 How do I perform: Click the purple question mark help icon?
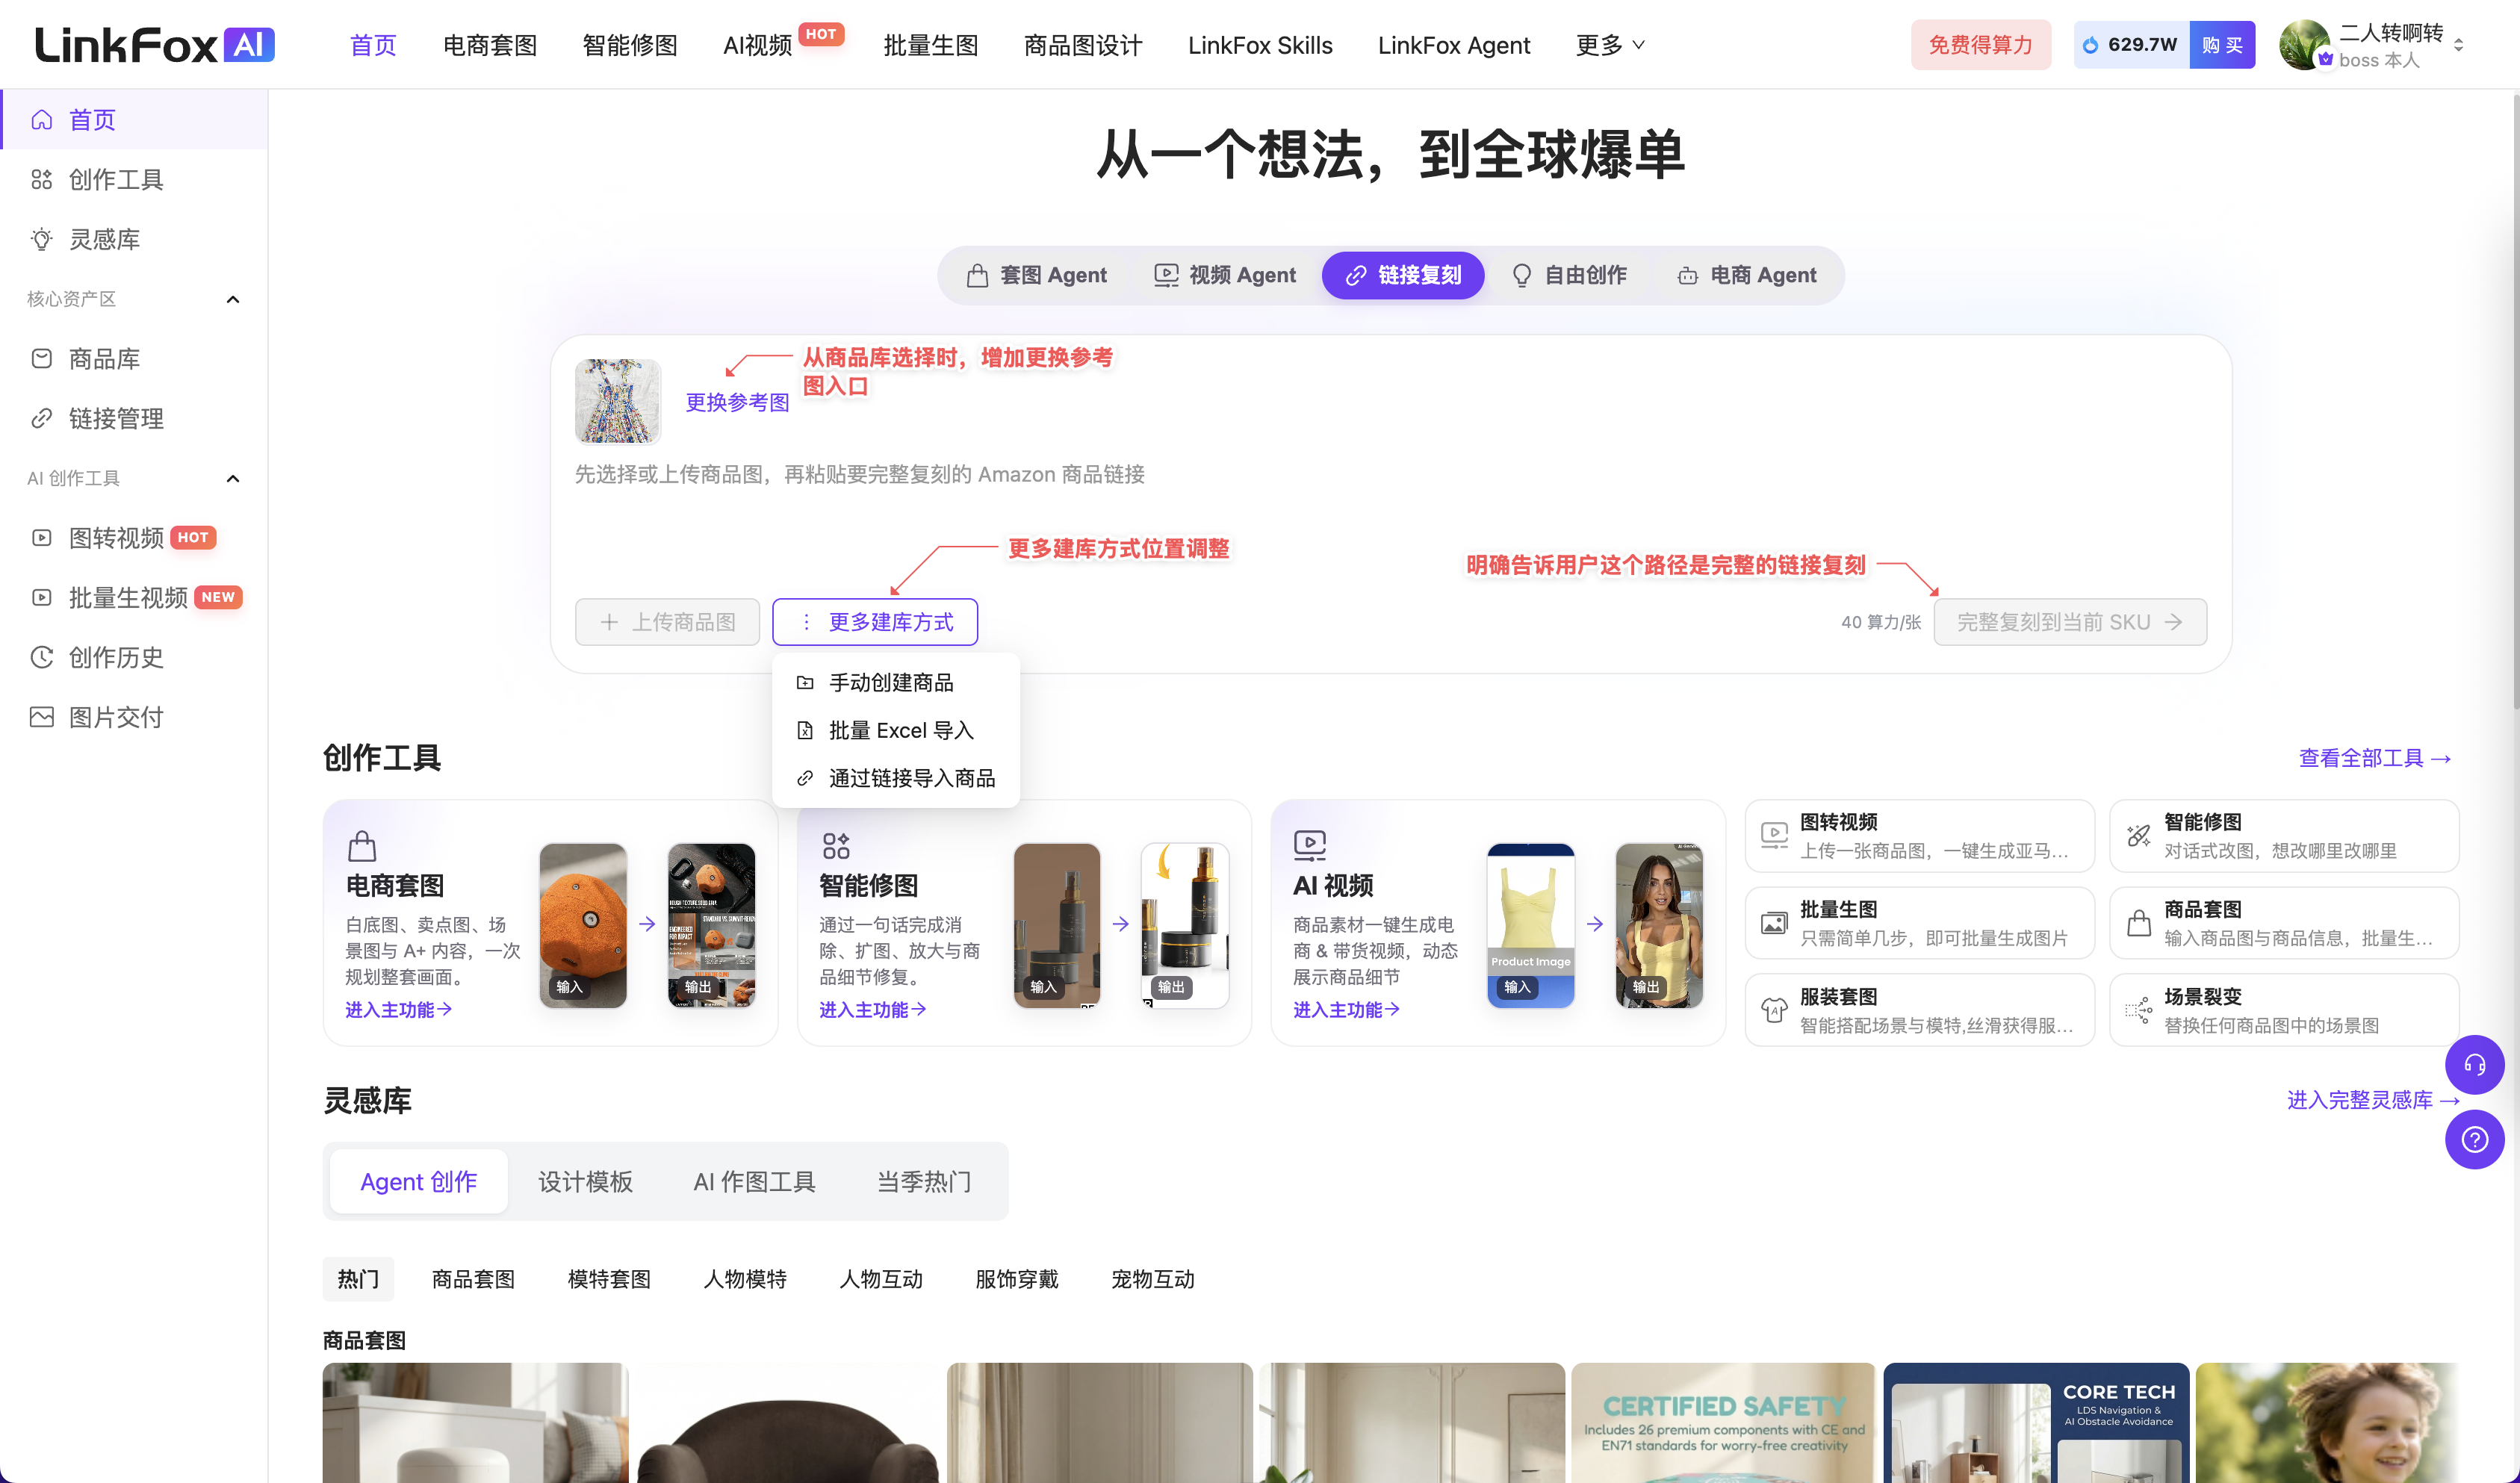(x=2474, y=1139)
